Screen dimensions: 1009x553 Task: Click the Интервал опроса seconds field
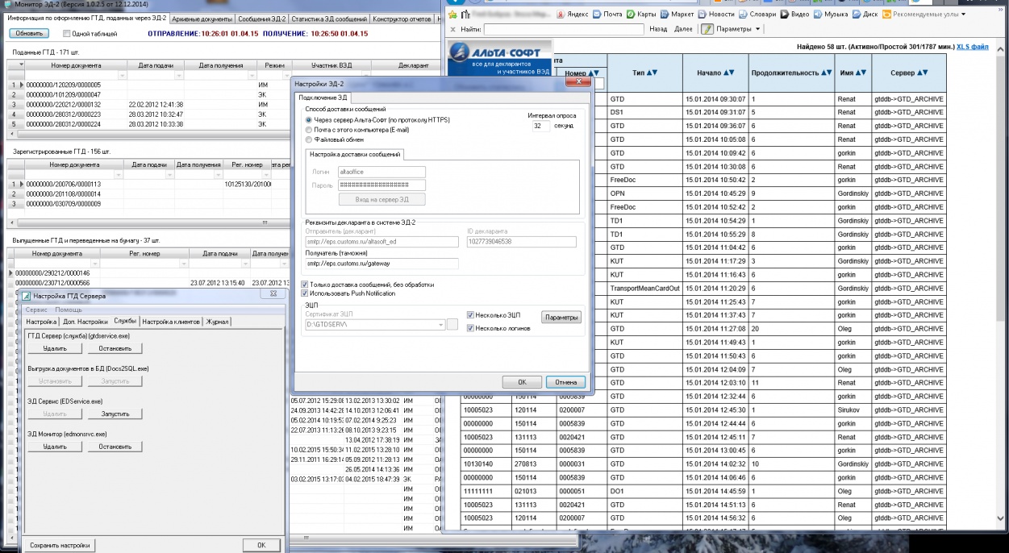540,126
